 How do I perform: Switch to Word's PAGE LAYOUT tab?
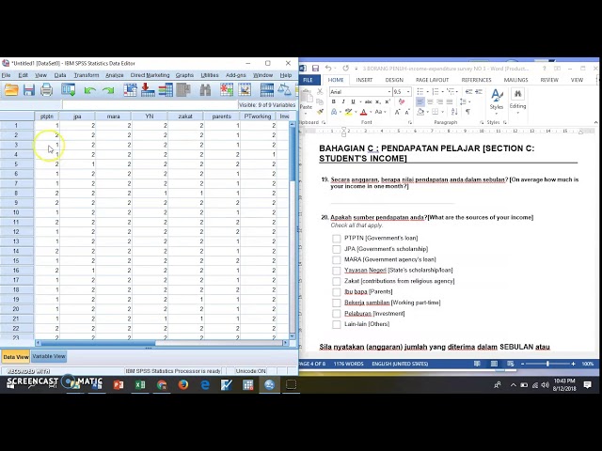tap(432, 80)
